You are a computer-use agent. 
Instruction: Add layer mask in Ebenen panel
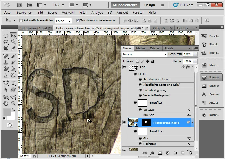(x=160, y=153)
